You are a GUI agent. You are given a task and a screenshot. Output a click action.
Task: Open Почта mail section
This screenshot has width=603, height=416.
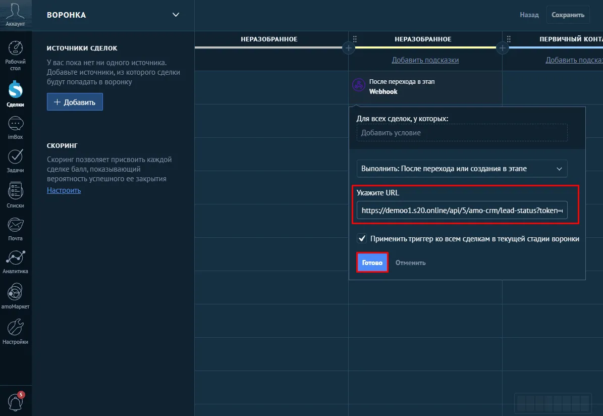(15, 229)
